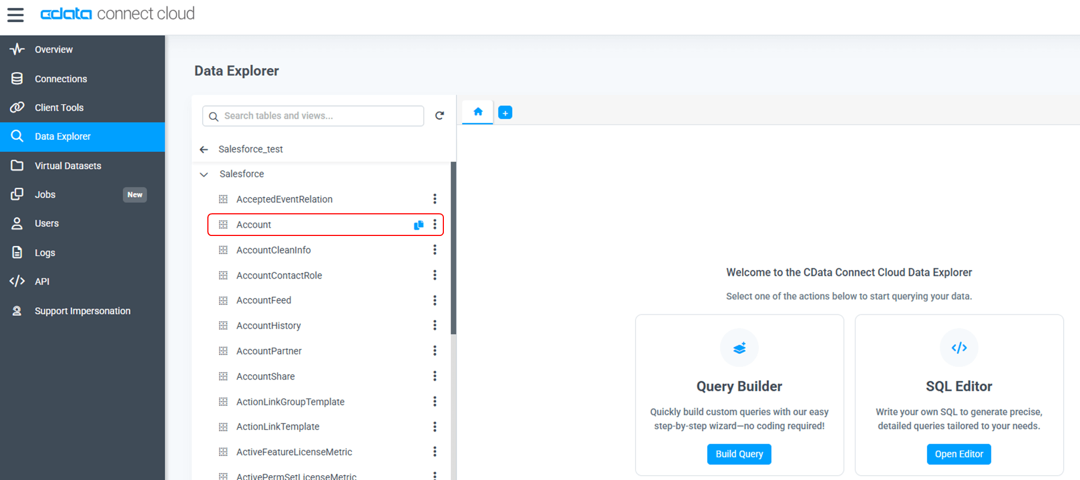The height and width of the screenshot is (480, 1080).
Task: Click the API code-brackets icon
Action: 17,281
